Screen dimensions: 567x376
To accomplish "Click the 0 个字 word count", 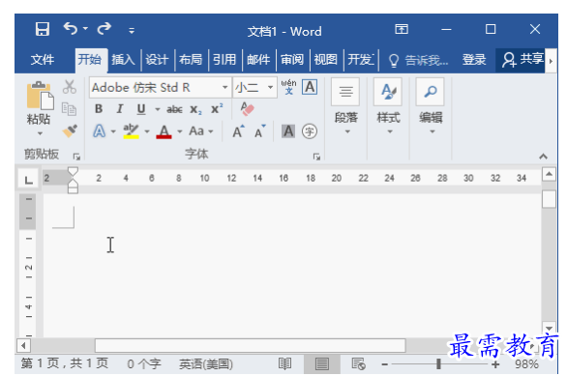I will pyautogui.click(x=144, y=363).
